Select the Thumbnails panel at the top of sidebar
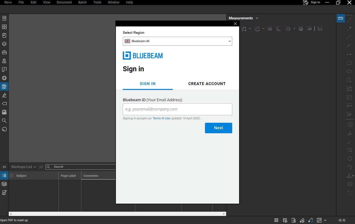Screen dimensions: 355x224 [4, 27]
